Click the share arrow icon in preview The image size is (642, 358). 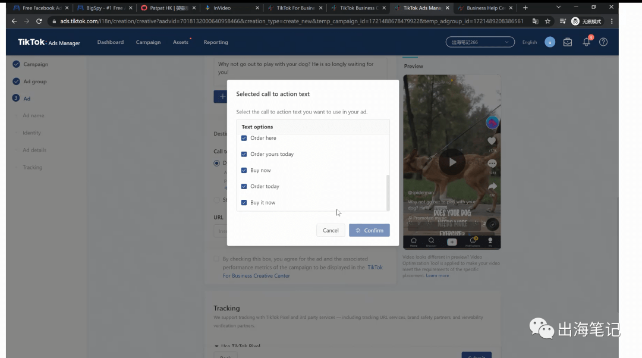pos(492,186)
